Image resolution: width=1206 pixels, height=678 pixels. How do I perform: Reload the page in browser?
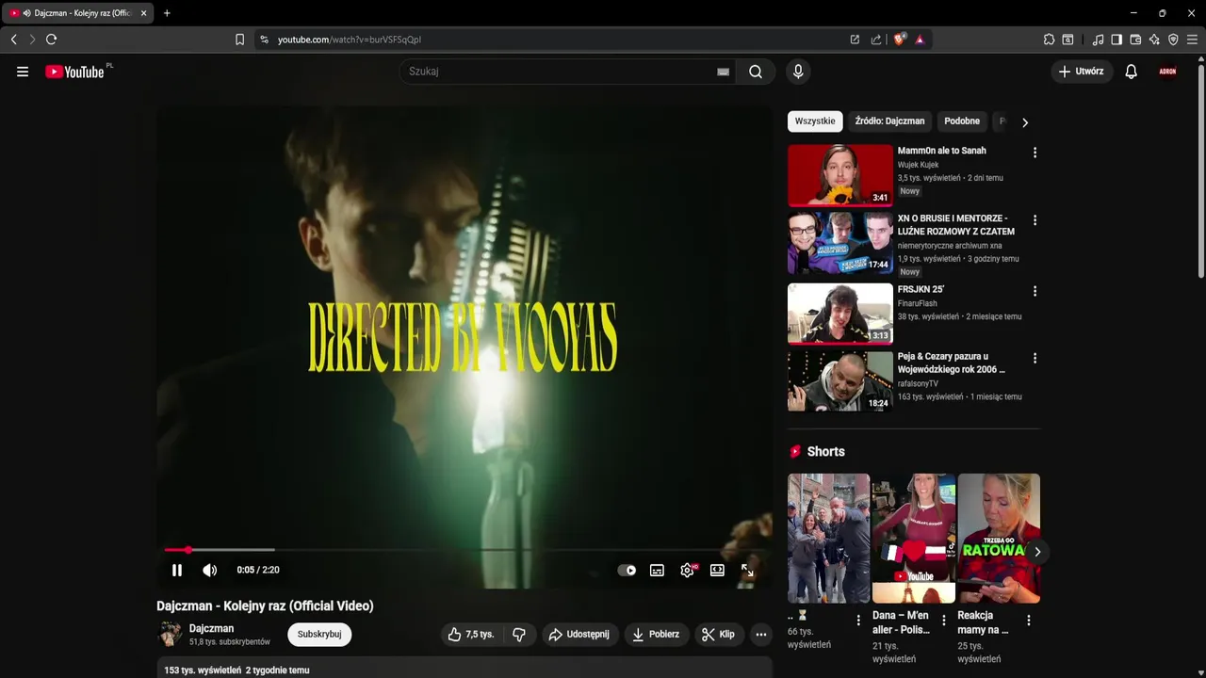click(x=51, y=40)
